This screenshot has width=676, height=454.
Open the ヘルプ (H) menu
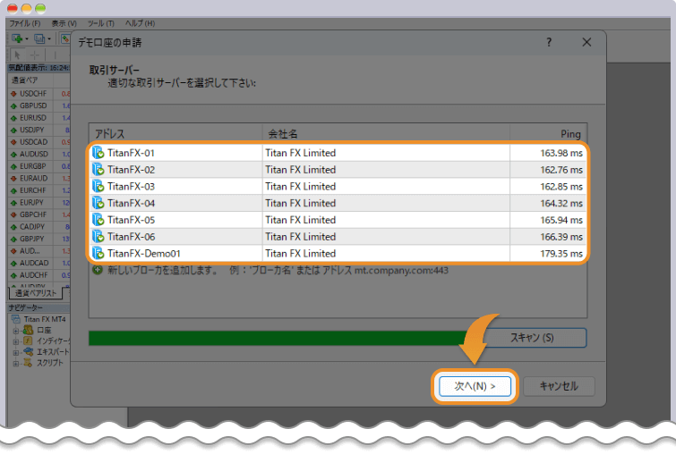140,23
